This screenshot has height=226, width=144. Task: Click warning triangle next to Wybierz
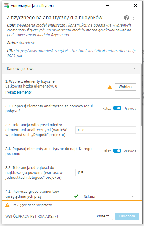click(x=110, y=87)
